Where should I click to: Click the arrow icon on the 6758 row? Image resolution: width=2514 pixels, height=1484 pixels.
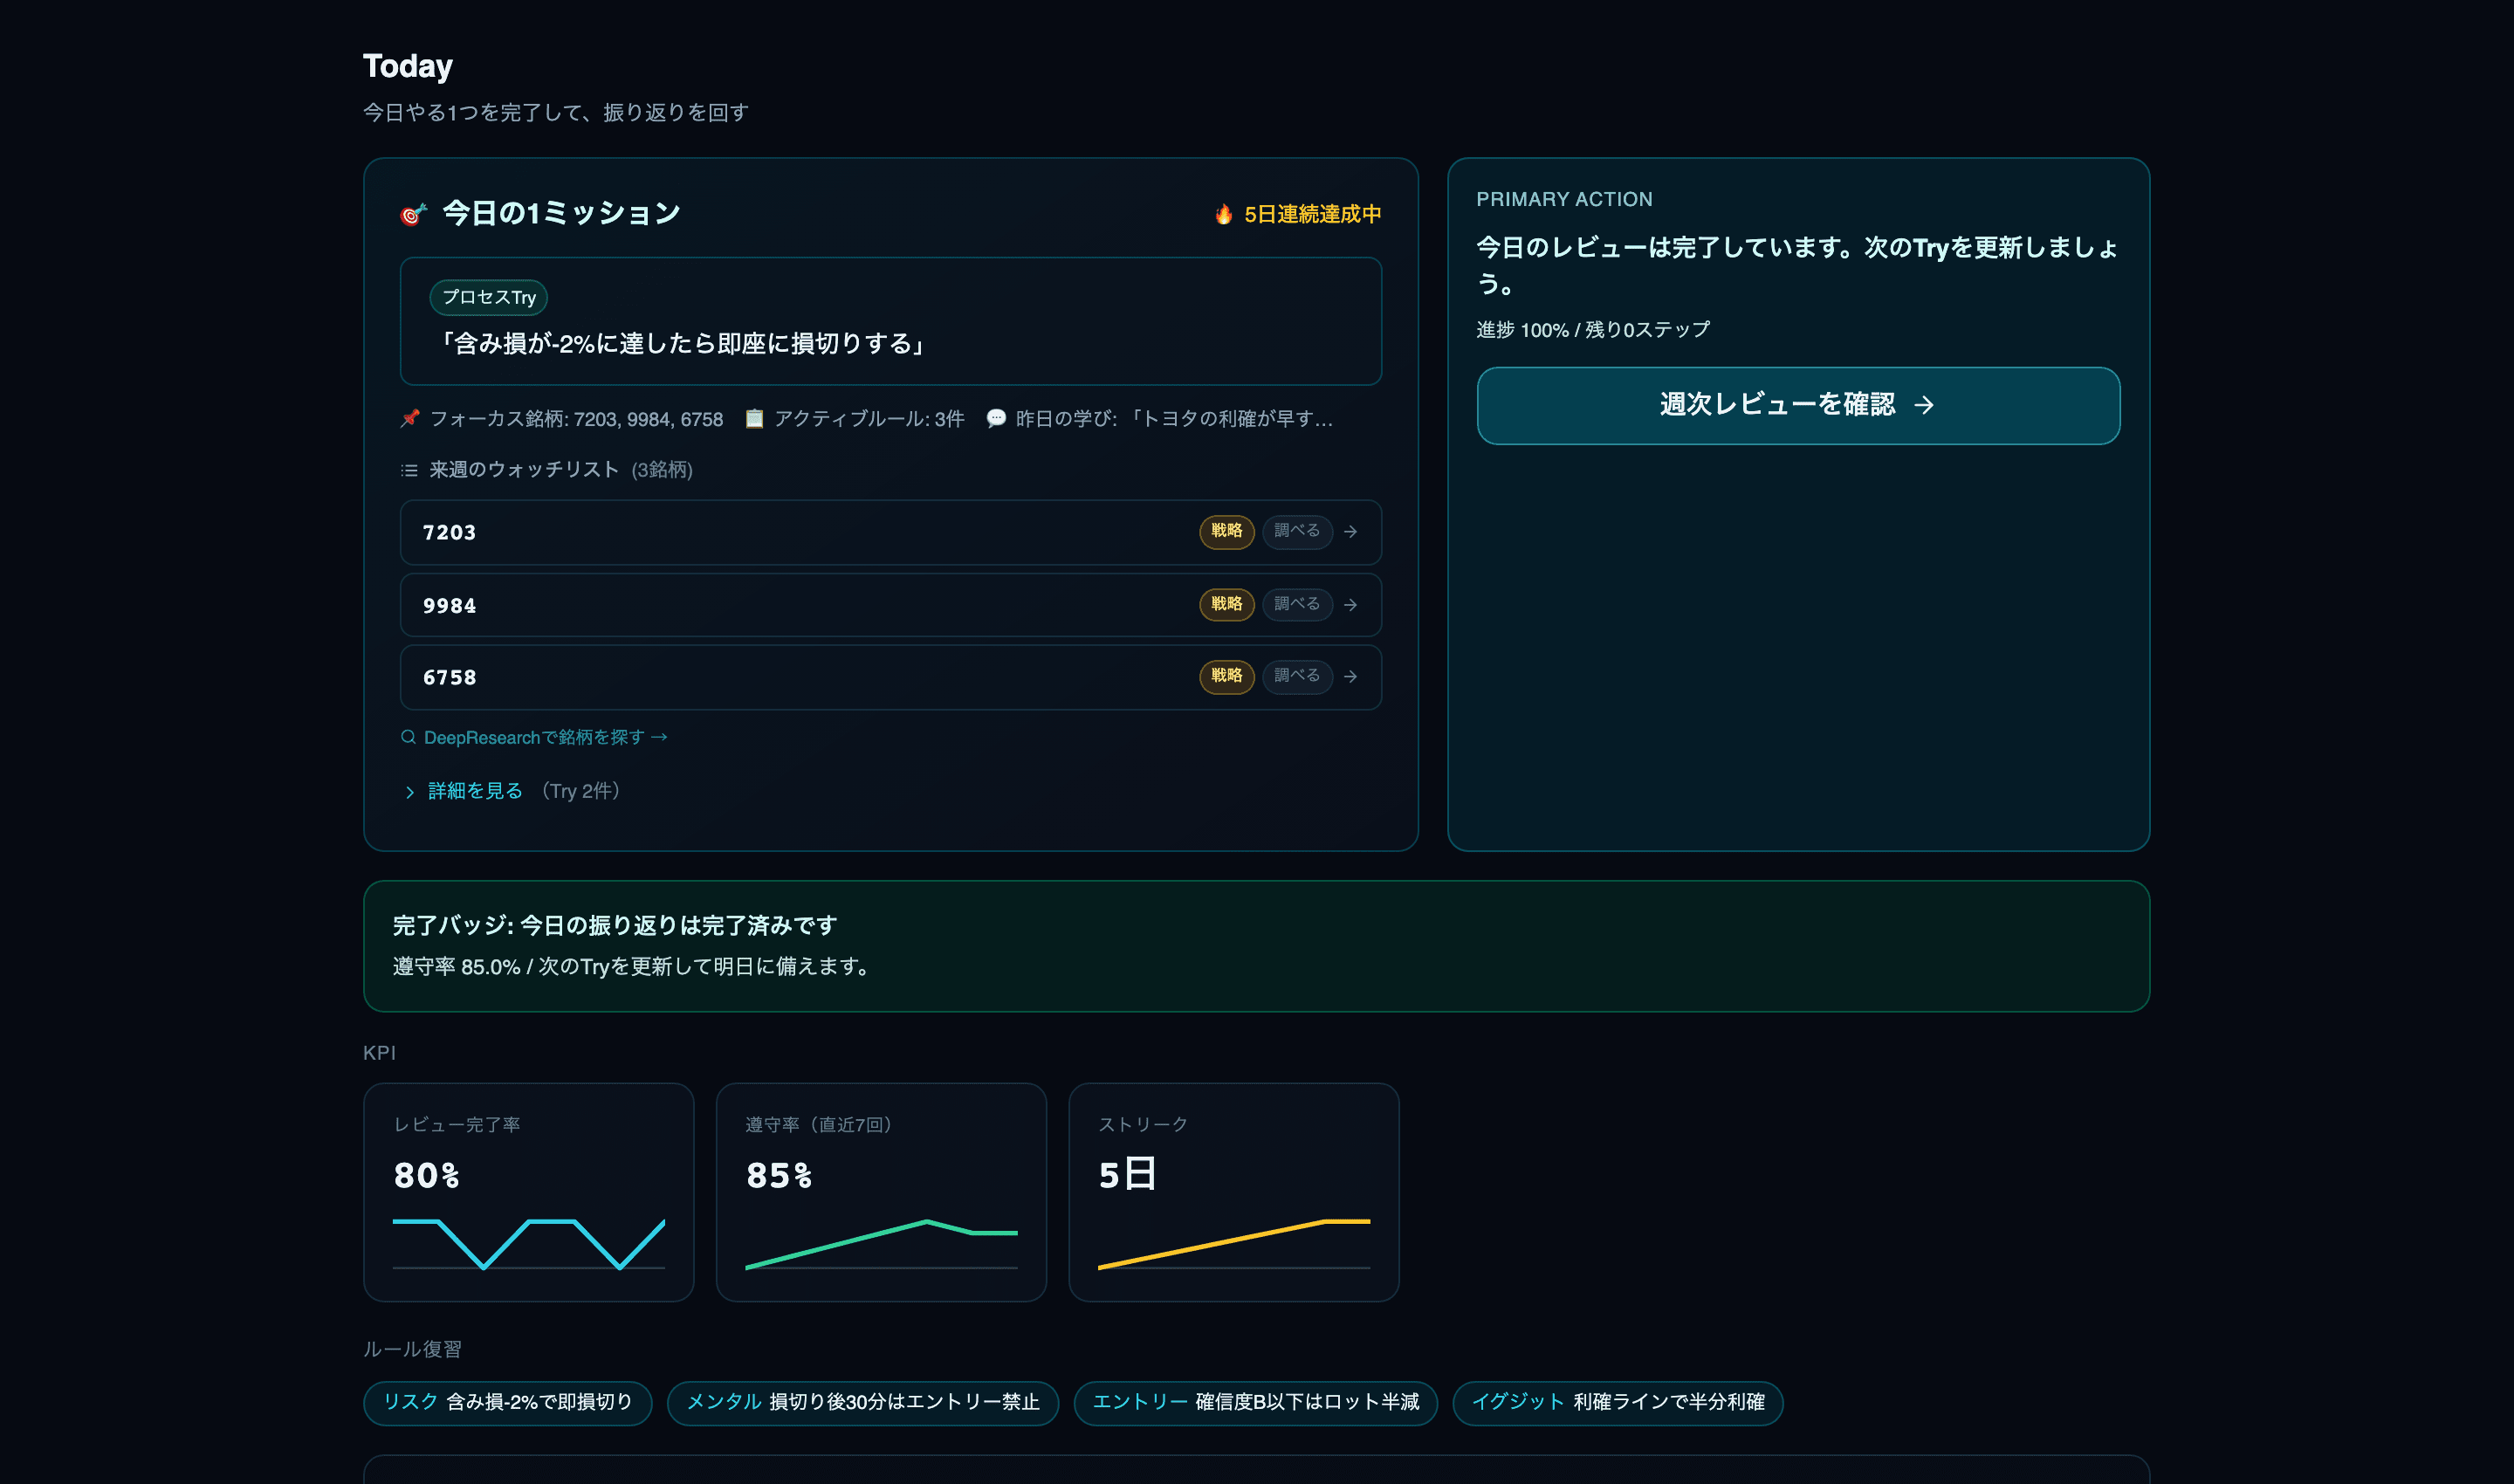pos(1351,677)
